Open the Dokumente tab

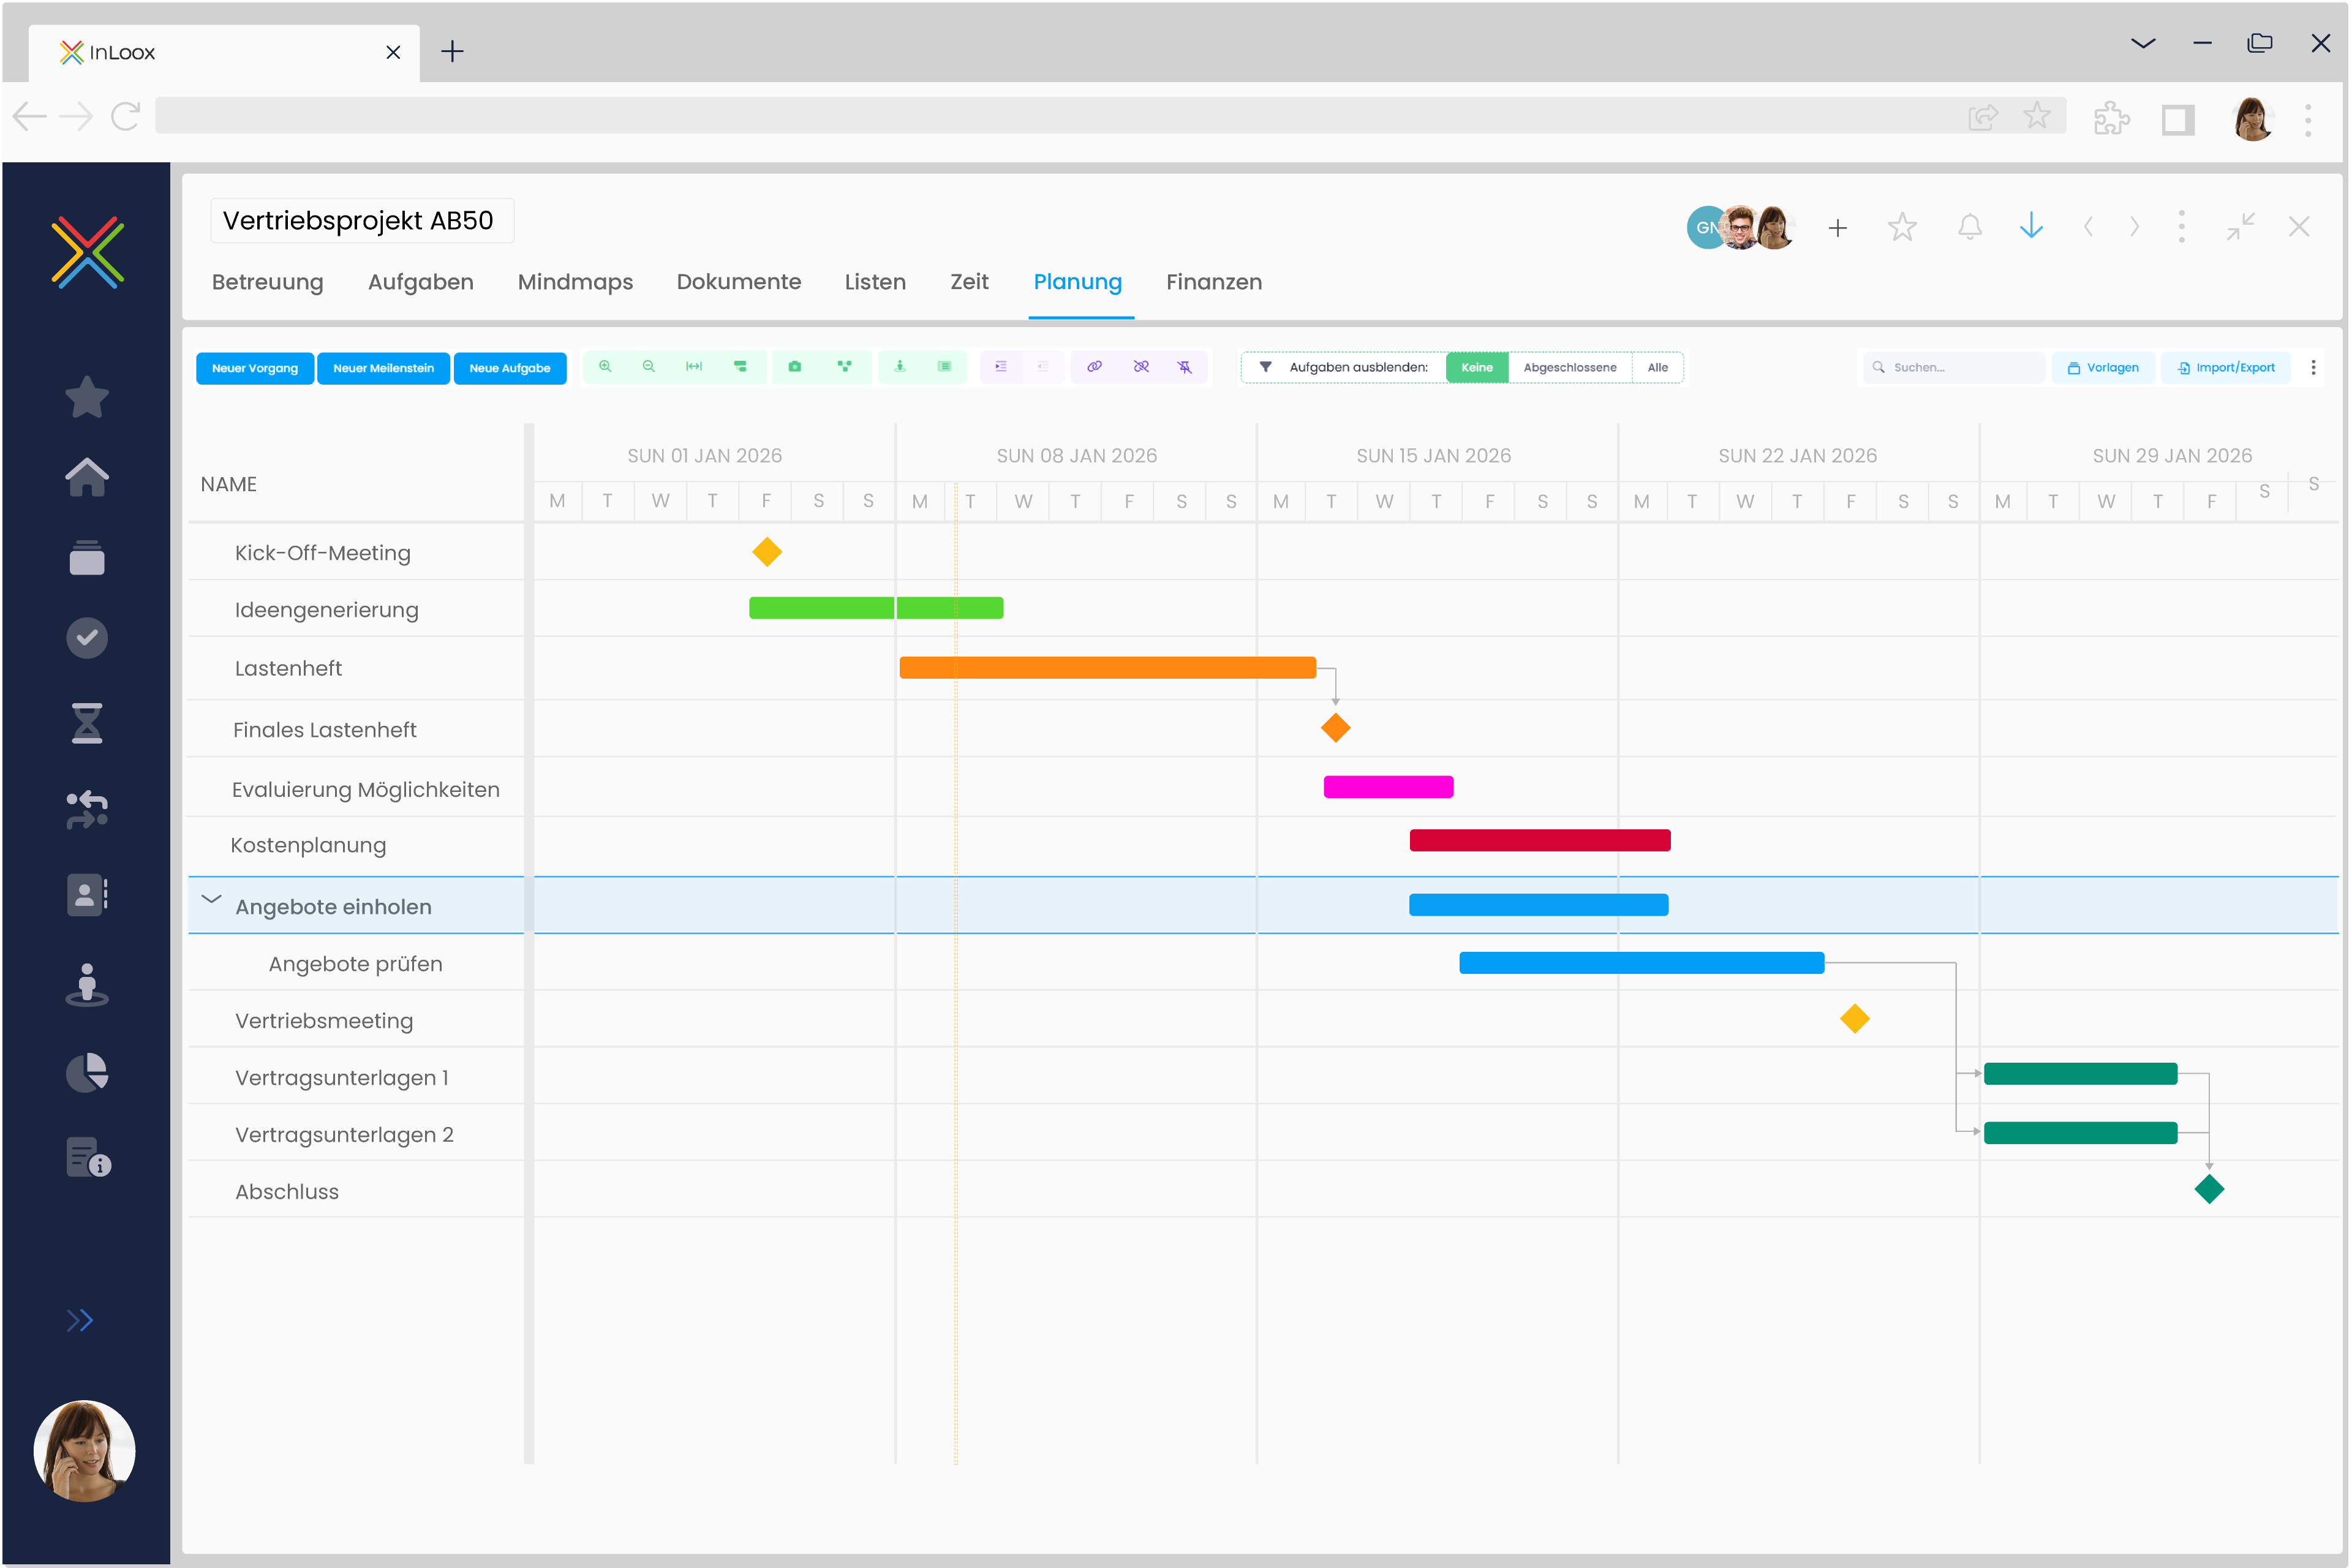[x=739, y=282]
